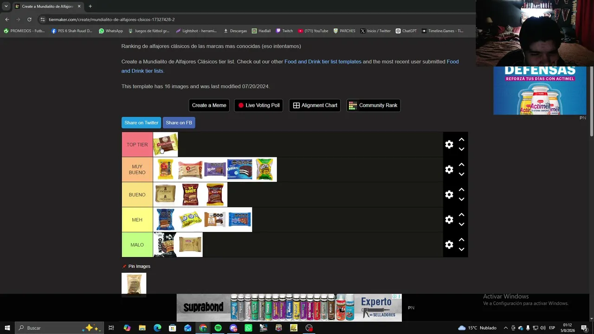The image size is (594, 334).
Task: Reload the current page
Action: point(29,19)
